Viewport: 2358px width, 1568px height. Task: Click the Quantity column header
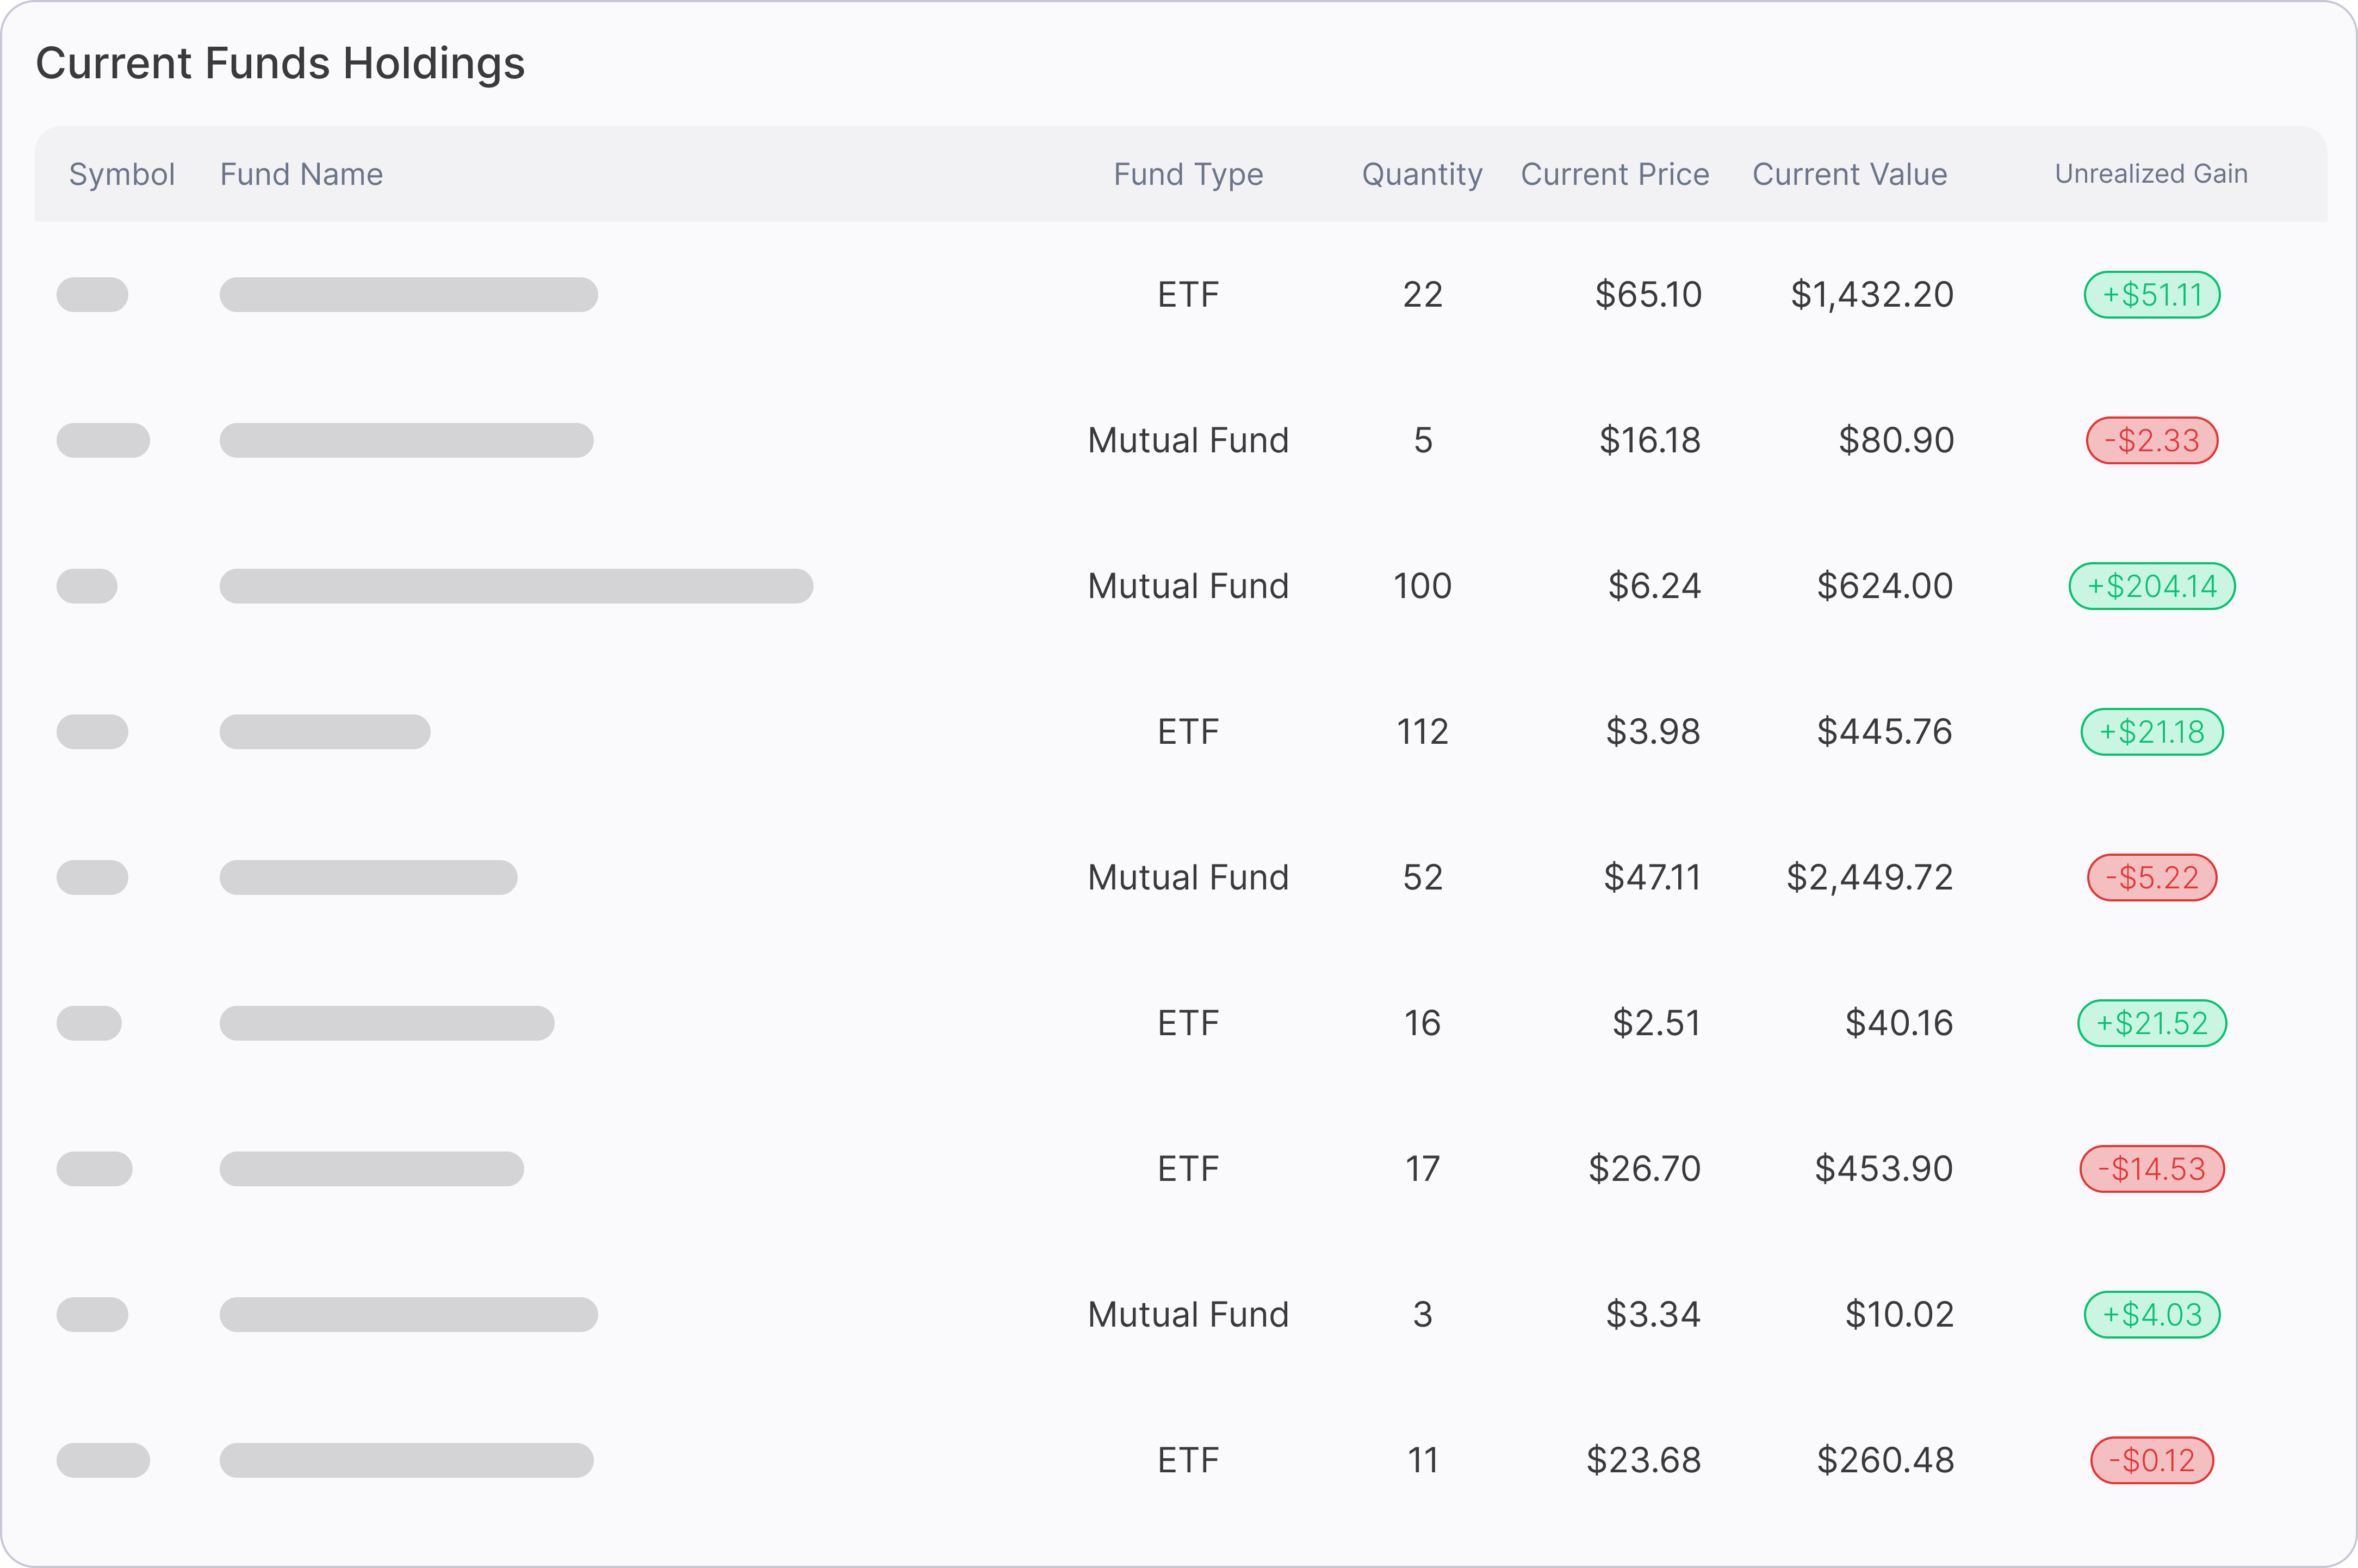[1422, 174]
